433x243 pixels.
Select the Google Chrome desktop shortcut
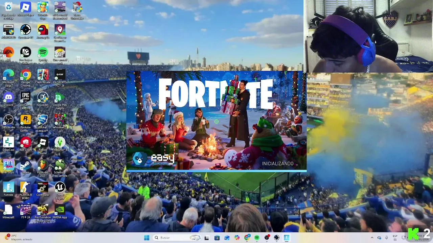tap(26, 78)
